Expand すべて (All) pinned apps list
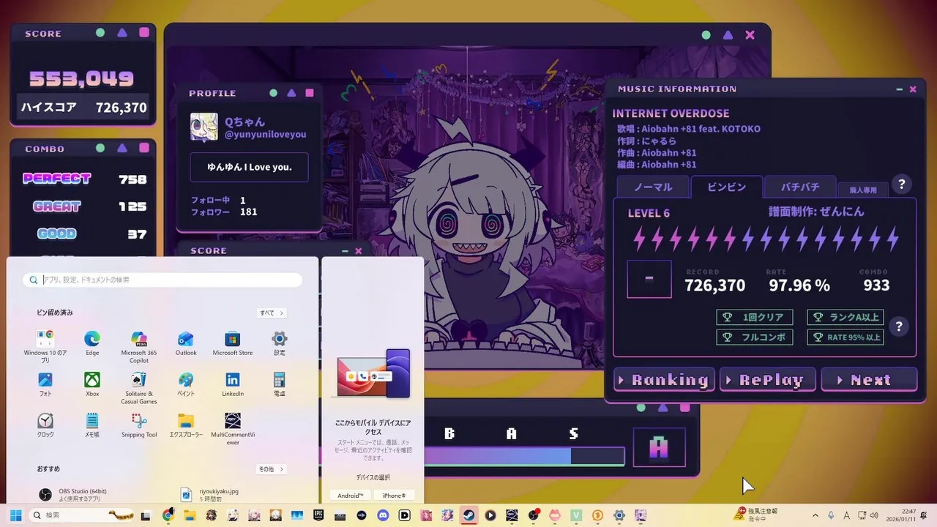The height and width of the screenshot is (527, 937). click(x=272, y=313)
